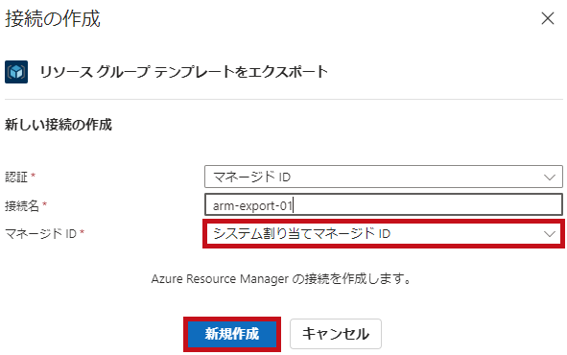Click the red asterisk beside マネージド ID label
The image size is (567, 355).
tap(83, 232)
